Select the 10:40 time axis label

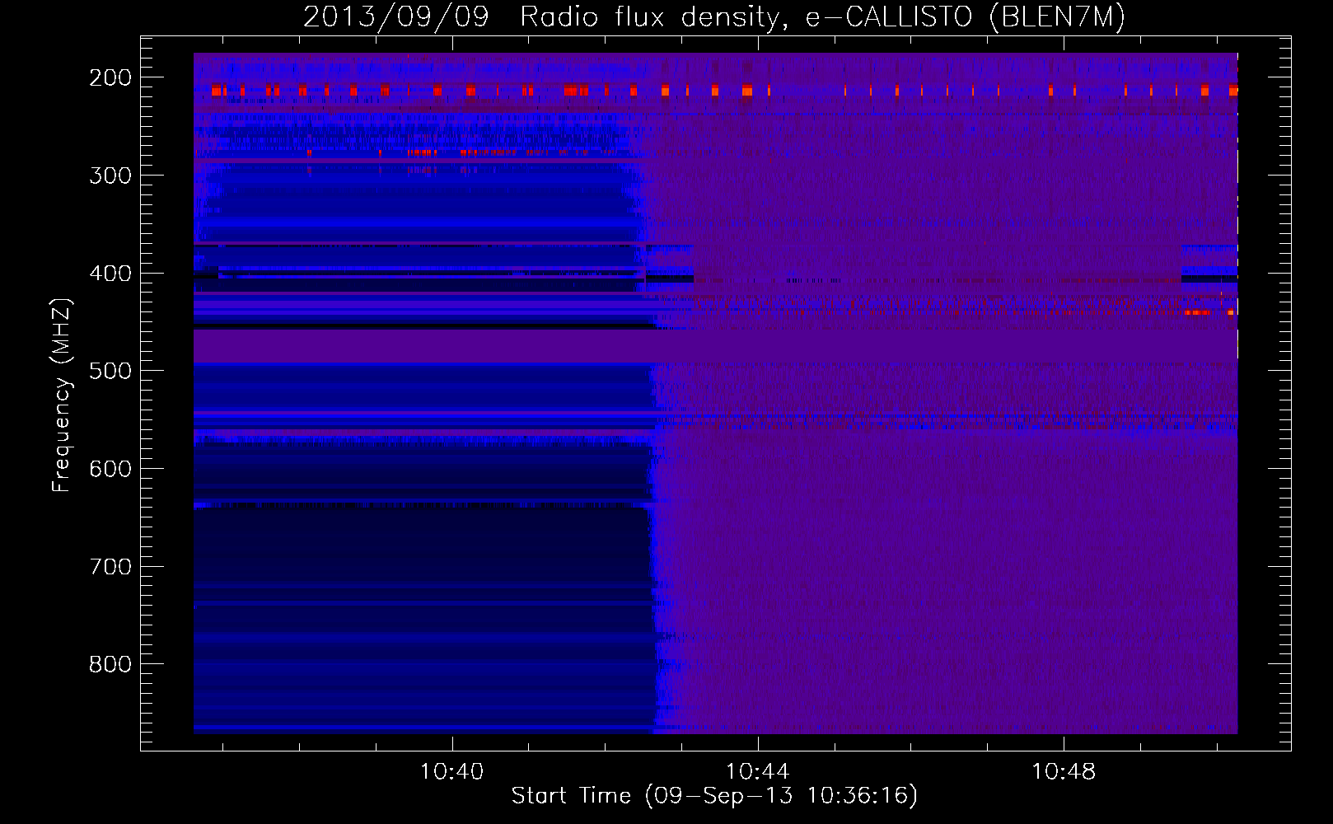[451, 772]
